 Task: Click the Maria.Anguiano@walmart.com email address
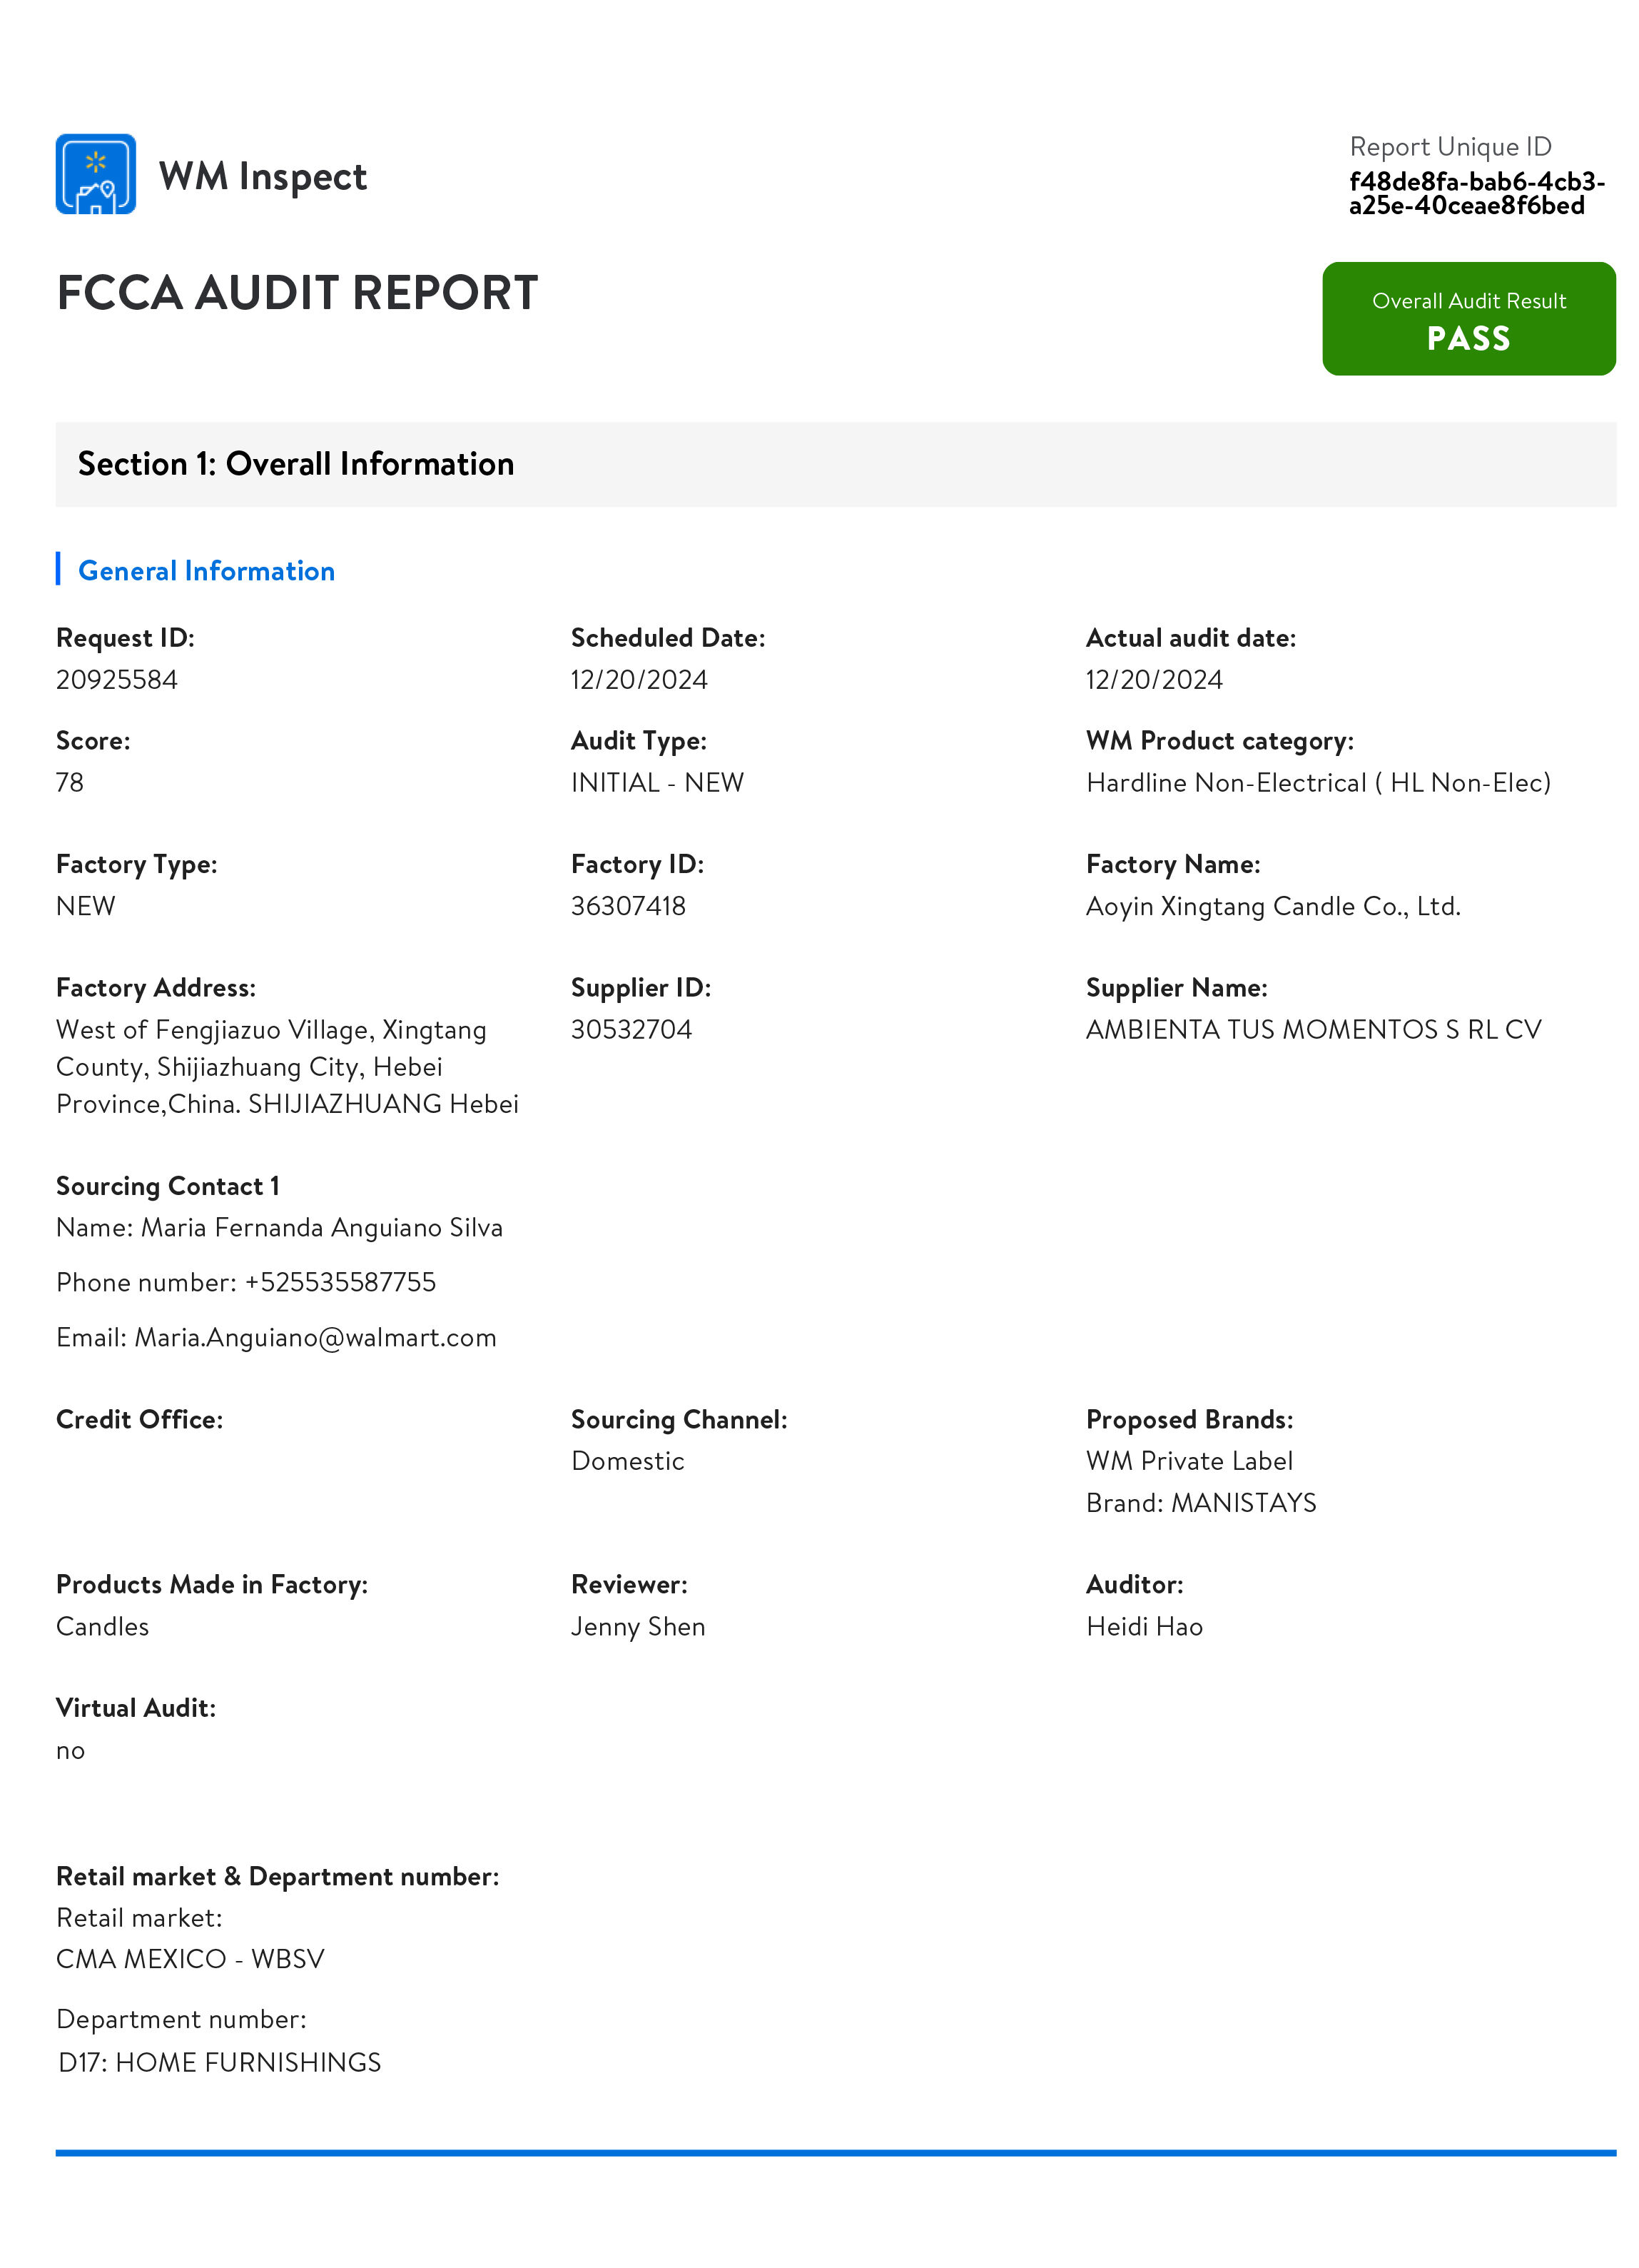point(315,1337)
